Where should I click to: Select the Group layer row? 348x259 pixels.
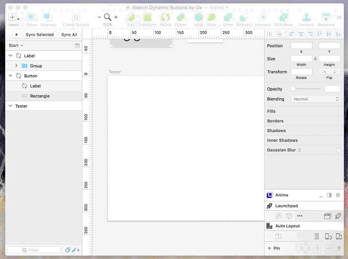[x=44, y=66]
